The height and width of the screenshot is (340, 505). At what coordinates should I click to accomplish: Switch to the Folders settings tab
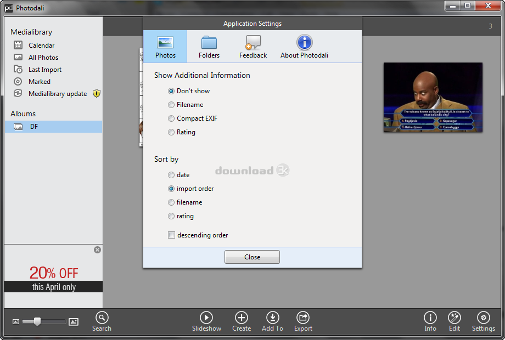[x=209, y=47]
